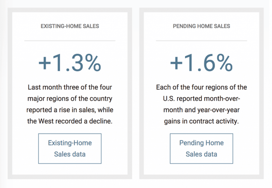
Task: Click the text 'gains in contract activity.'
Action: (201, 121)
